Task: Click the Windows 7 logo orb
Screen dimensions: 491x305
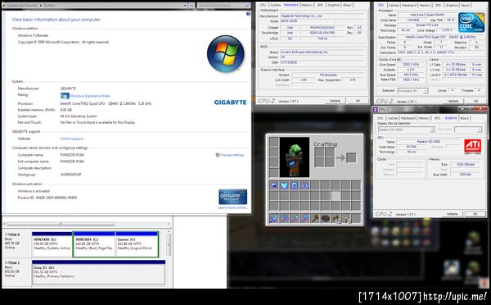Action: click(x=226, y=53)
